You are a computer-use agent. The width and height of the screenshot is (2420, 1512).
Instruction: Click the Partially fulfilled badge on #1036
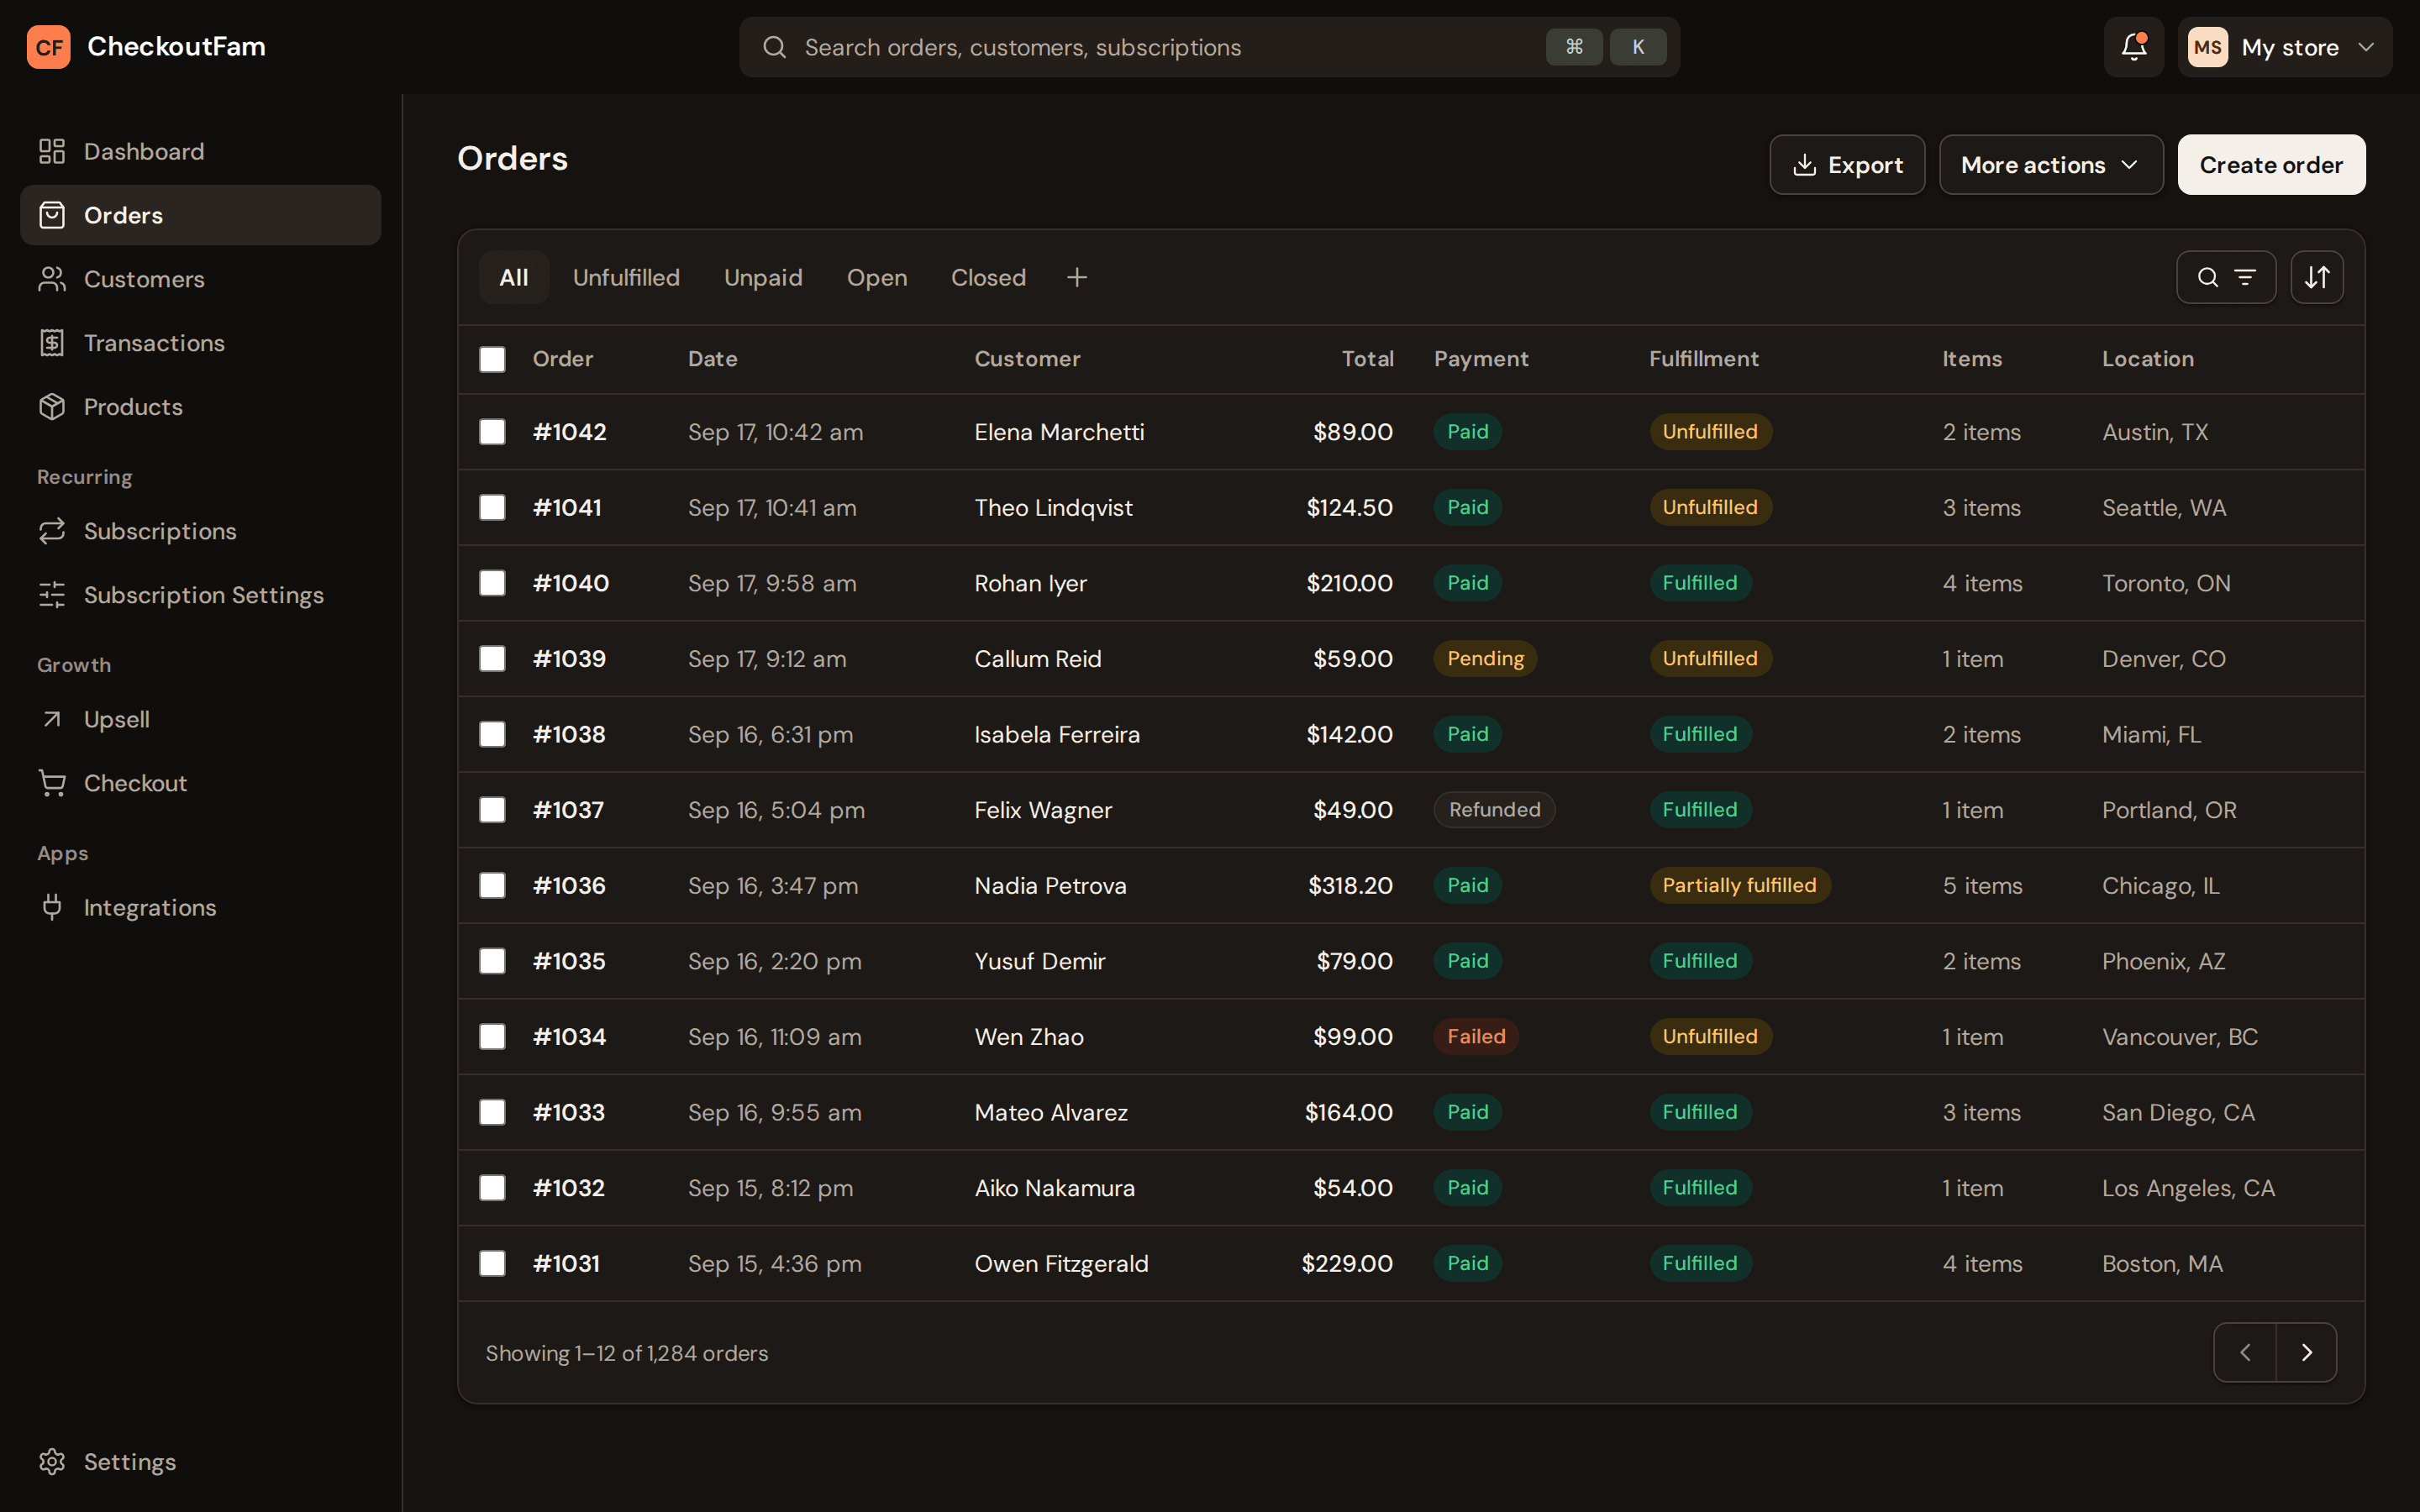click(x=1739, y=885)
